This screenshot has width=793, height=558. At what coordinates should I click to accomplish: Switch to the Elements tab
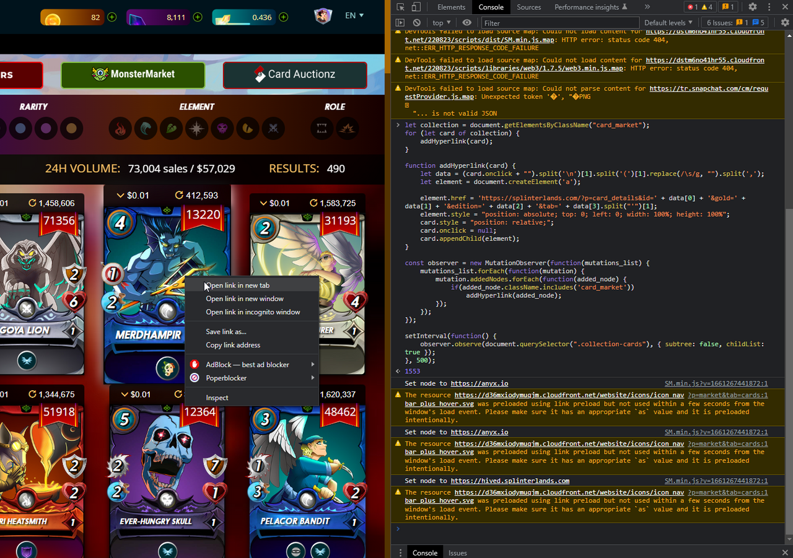point(451,7)
